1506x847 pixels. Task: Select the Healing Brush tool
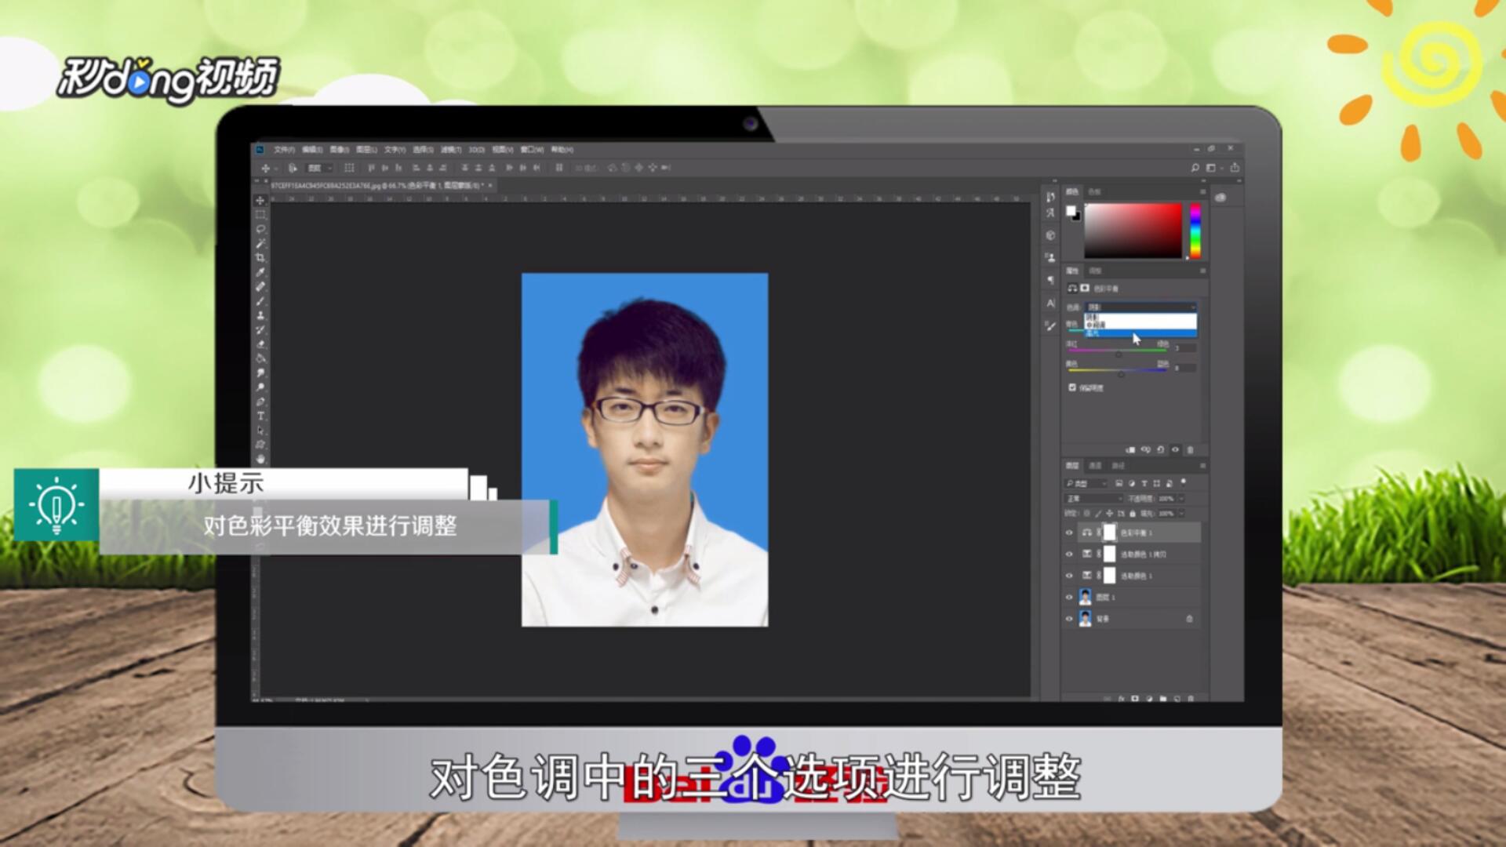pyautogui.click(x=260, y=285)
